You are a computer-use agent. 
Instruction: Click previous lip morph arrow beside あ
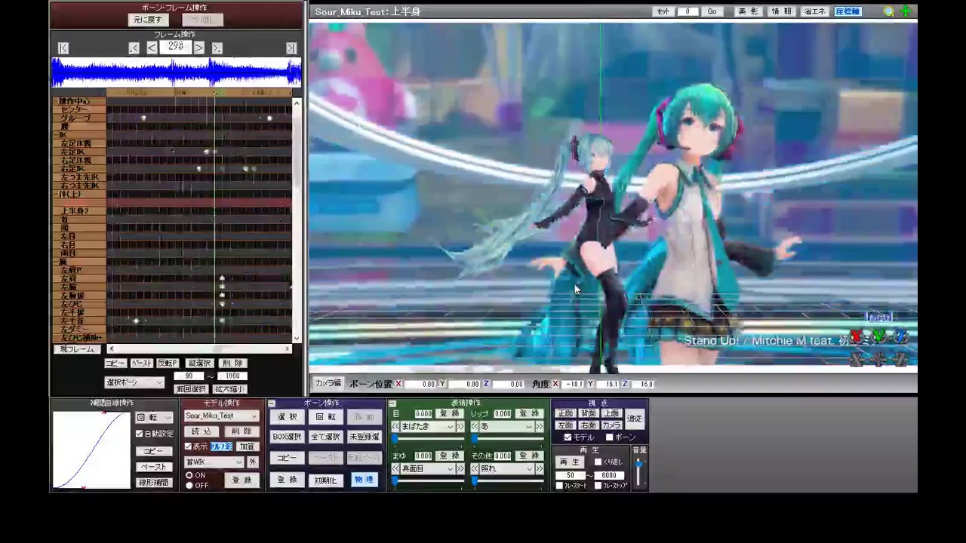pyautogui.click(x=475, y=427)
